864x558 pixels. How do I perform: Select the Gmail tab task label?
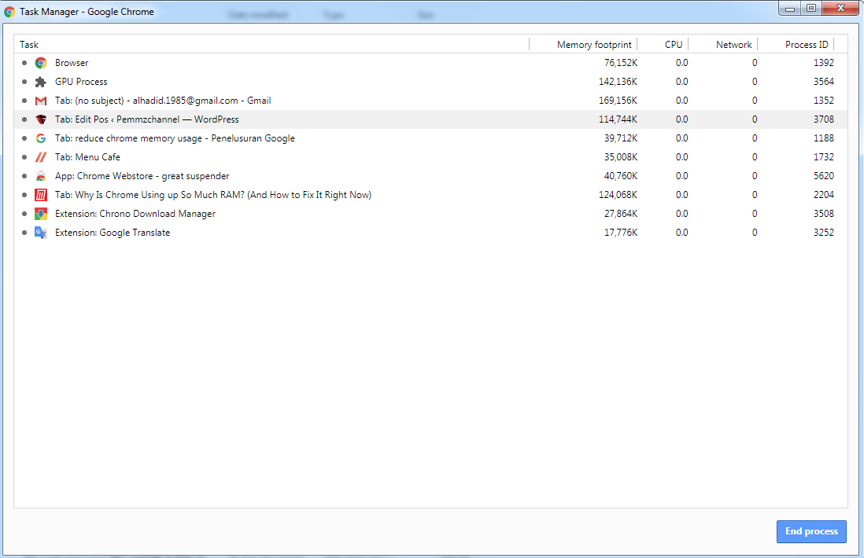162,101
